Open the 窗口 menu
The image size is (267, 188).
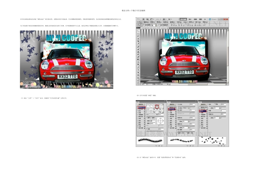click(x=198, y=22)
